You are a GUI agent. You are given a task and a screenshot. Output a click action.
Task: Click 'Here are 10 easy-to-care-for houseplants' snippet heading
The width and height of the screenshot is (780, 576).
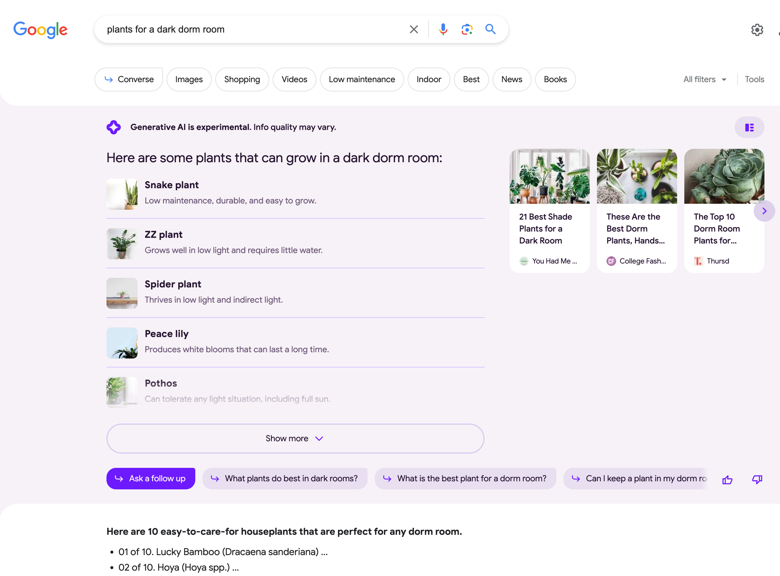(284, 532)
